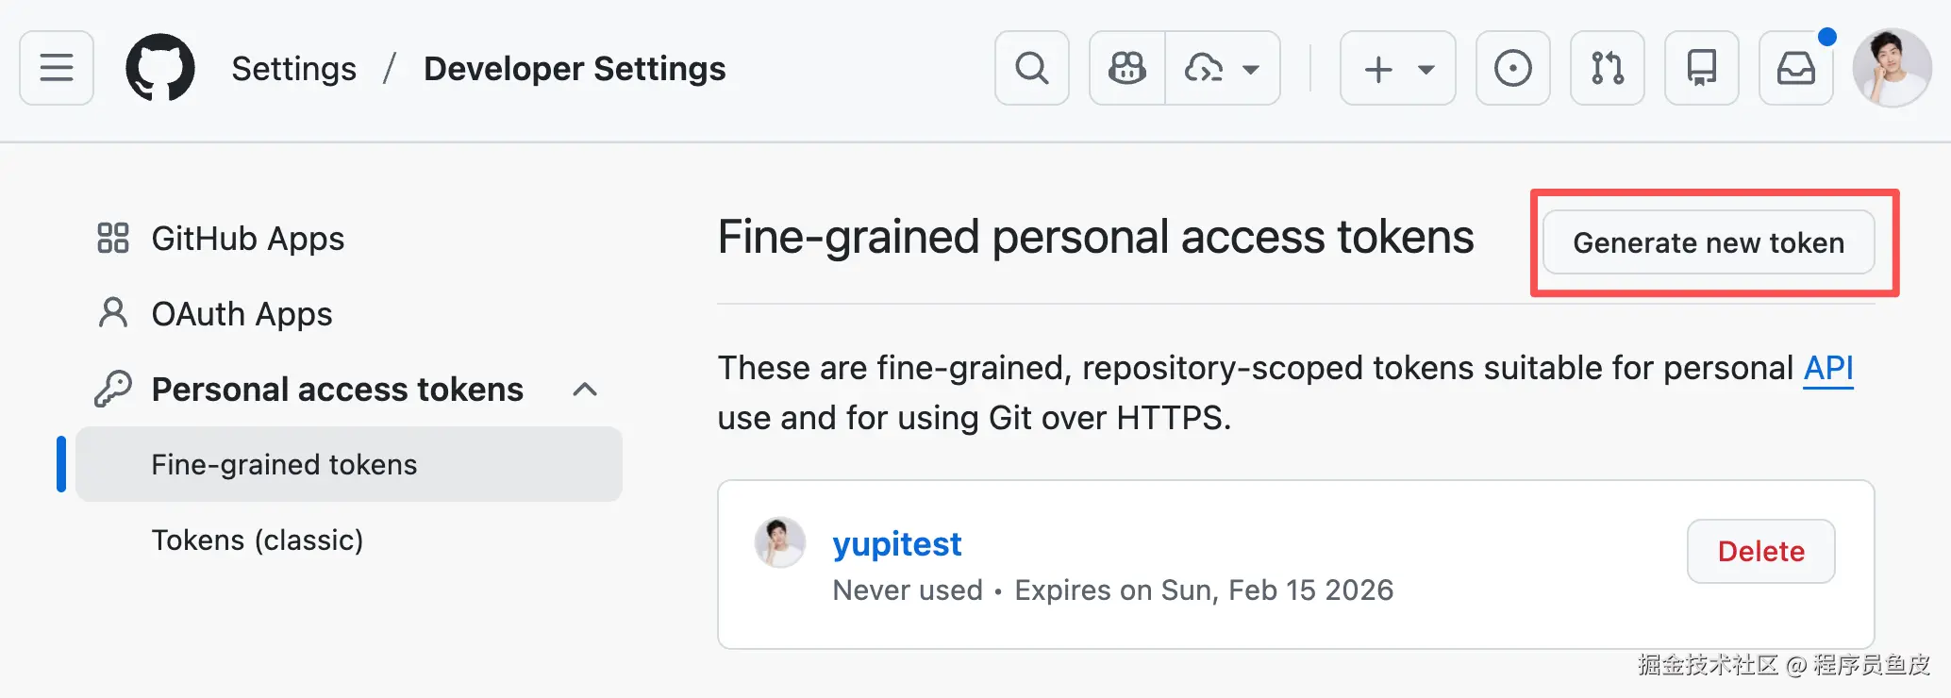Open the user profile avatar menu
1951x698 pixels.
point(1892,68)
